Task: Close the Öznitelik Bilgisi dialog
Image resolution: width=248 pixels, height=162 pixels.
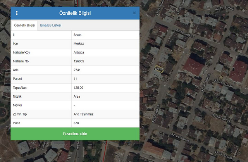Action: pos(134,13)
